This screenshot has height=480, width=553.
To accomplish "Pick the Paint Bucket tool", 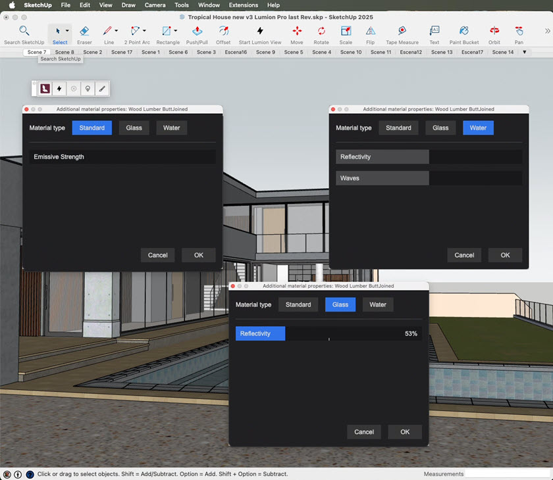I will pyautogui.click(x=464, y=32).
